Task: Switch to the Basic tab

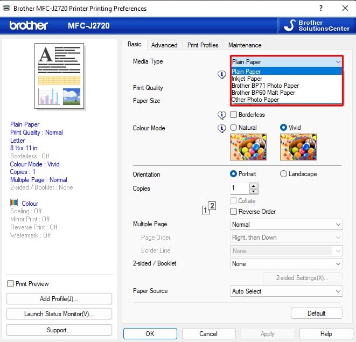Action: click(135, 44)
